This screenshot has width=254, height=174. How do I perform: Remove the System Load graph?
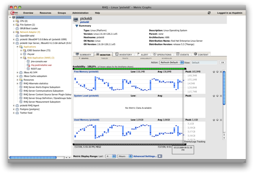coord(221,96)
